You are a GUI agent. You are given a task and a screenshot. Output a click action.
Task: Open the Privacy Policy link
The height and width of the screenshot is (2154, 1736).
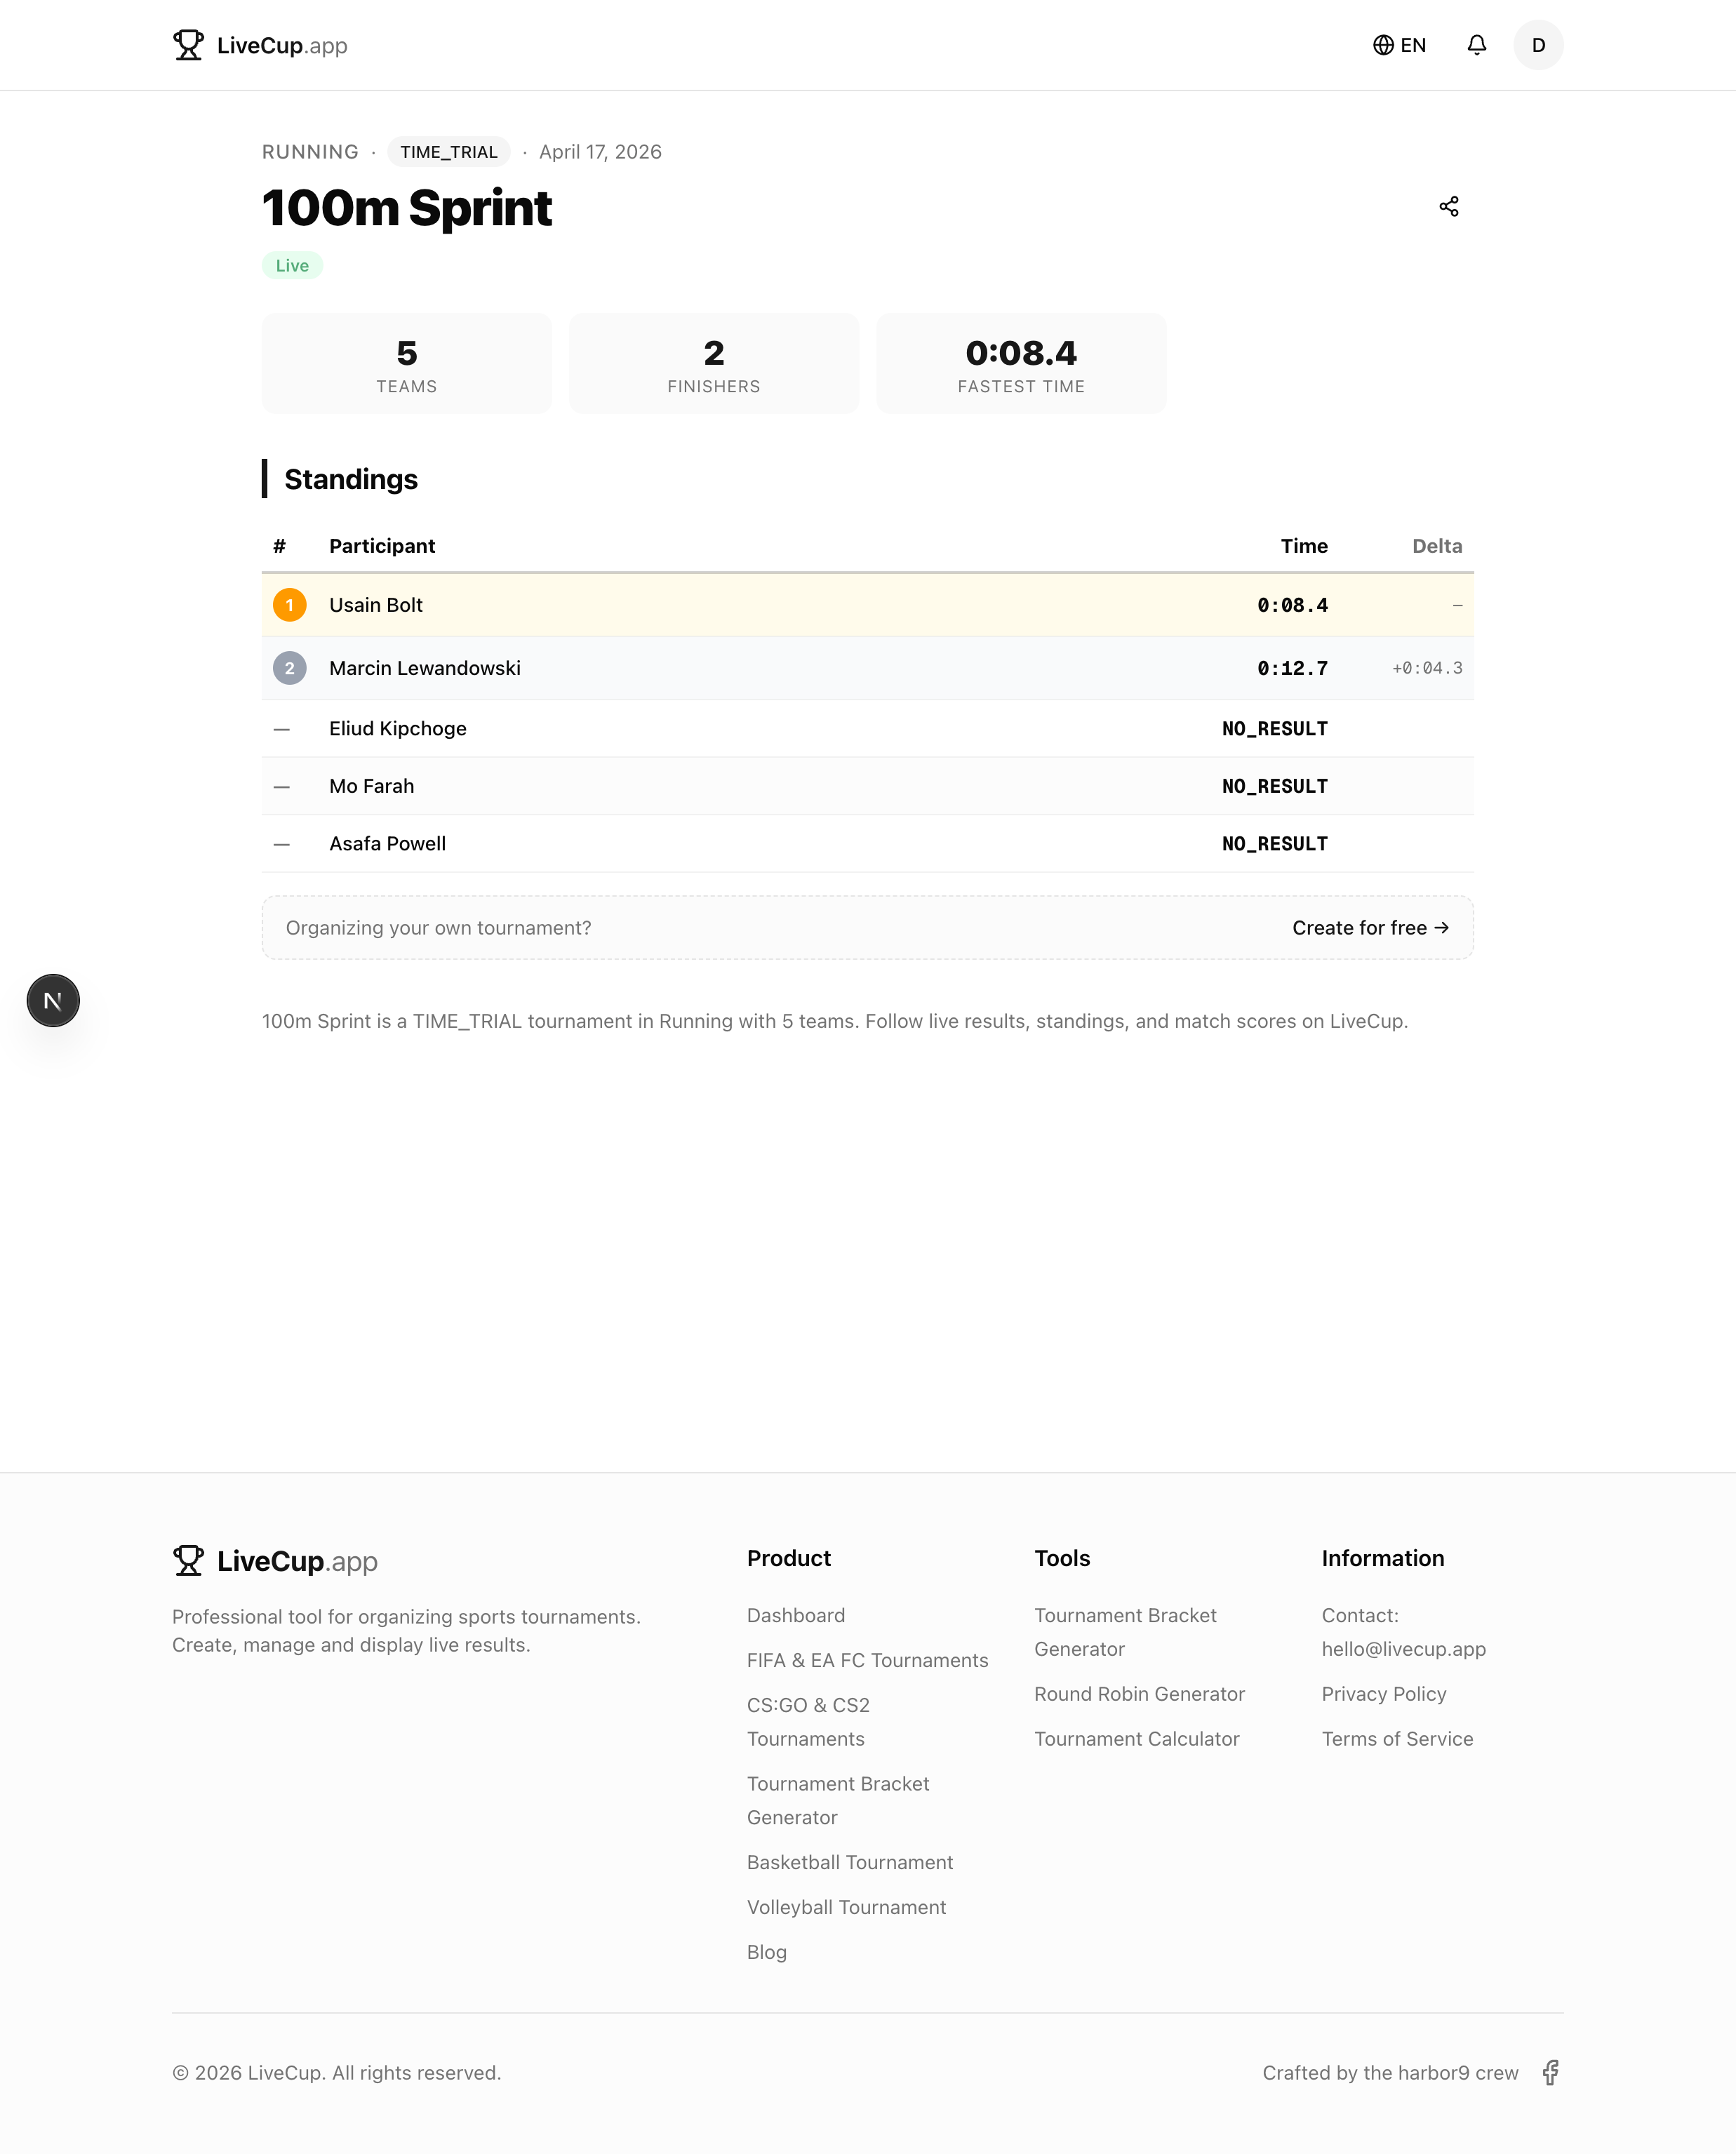1383,1694
